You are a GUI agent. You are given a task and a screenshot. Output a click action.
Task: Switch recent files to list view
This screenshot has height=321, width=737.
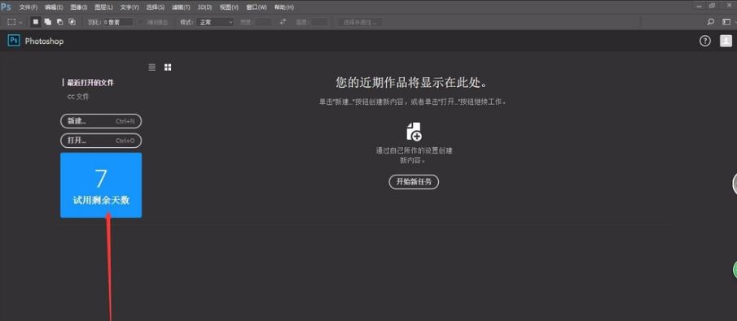pyautogui.click(x=151, y=67)
